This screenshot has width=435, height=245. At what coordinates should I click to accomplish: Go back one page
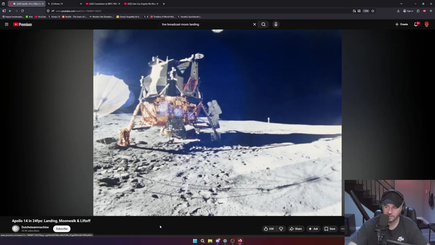coord(10,11)
